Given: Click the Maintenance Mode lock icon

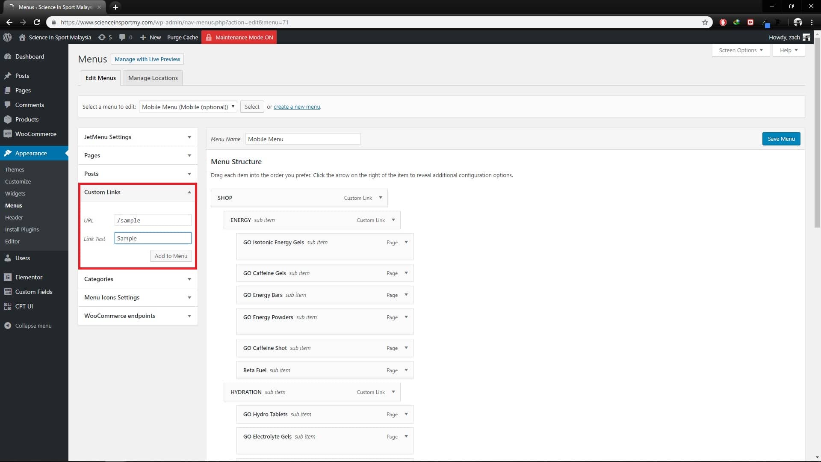Looking at the screenshot, I should pyautogui.click(x=209, y=37).
